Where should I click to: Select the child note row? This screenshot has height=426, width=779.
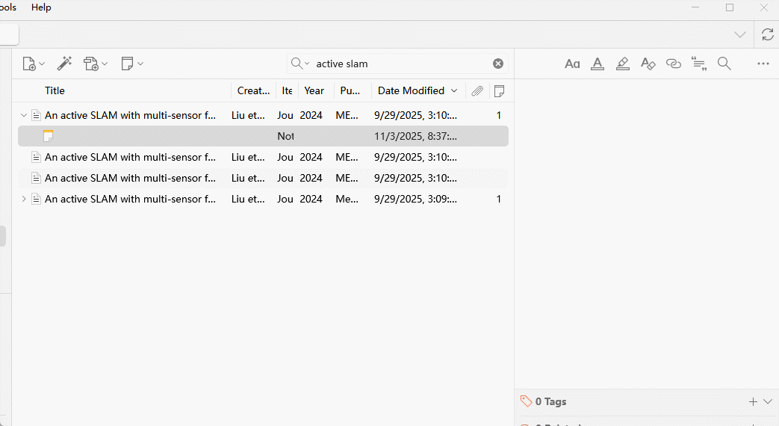(x=264, y=136)
